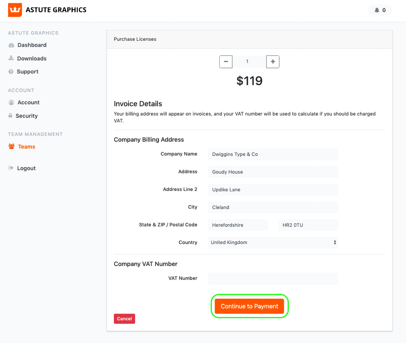Click the Company Name field
The height and width of the screenshot is (343, 406).
(273, 154)
